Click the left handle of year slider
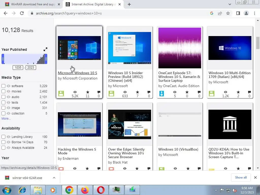The height and width of the screenshot is (195, 260). [3, 59]
